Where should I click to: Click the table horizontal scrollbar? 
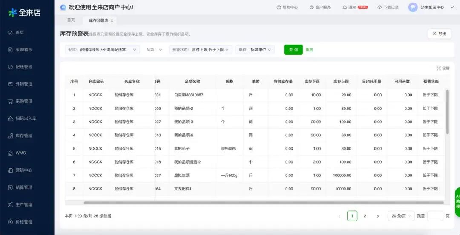pyautogui.click(x=264, y=203)
